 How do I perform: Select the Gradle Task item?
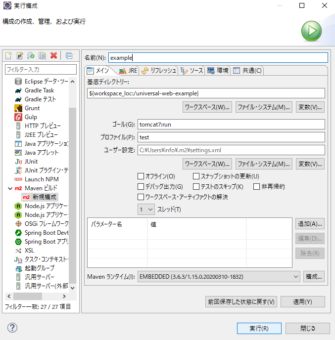tap(34, 90)
